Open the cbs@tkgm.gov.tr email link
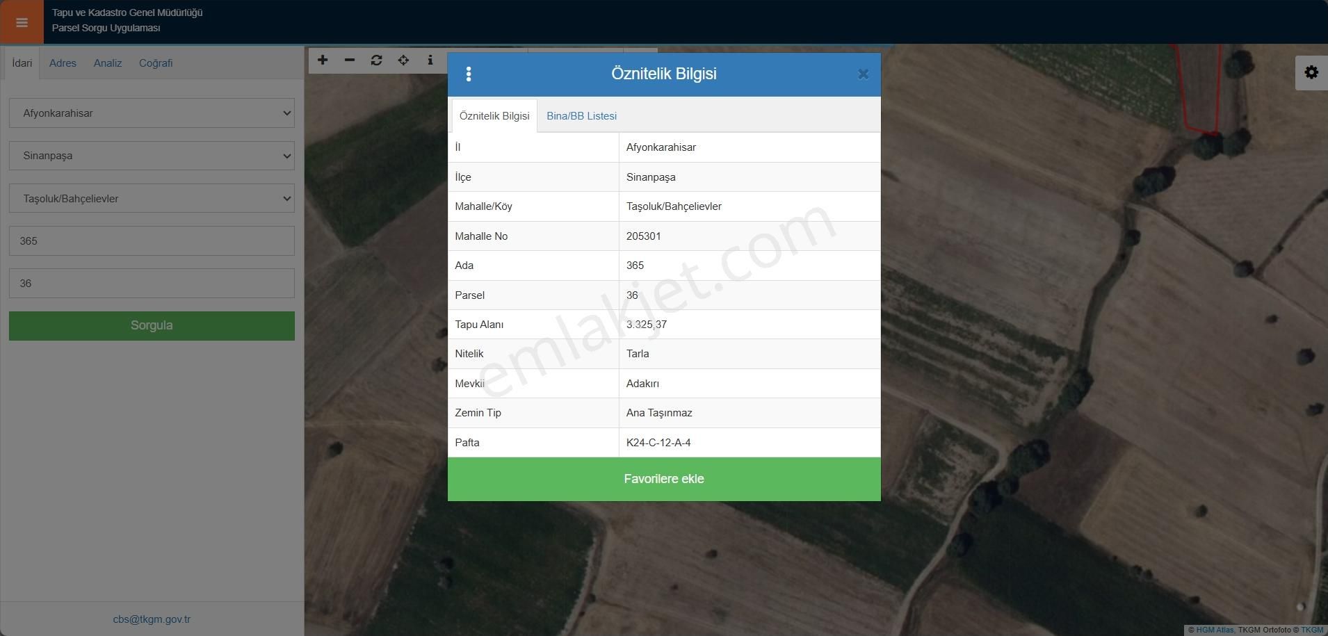This screenshot has height=636, width=1328. pos(152,619)
